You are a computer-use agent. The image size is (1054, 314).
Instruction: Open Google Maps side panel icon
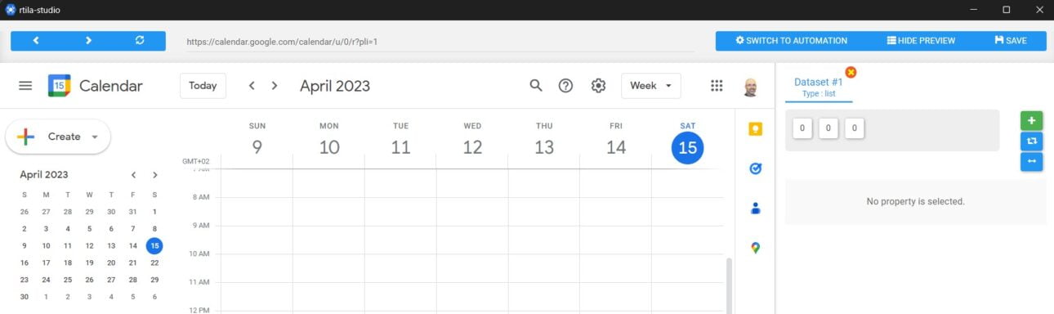(x=756, y=248)
